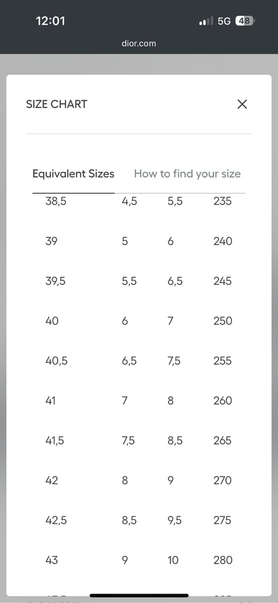Screen dimensions: 278x603
Task: Choose size 40,5 in the chart
Action: pos(57,361)
